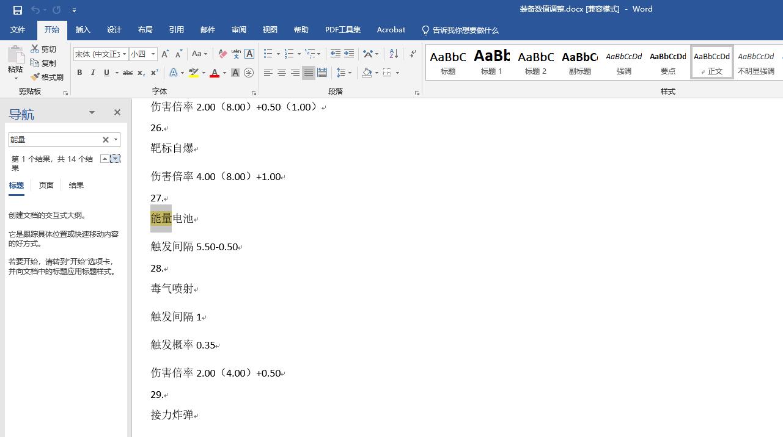The height and width of the screenshot is (437, 783).
Task: Click the 剪切 button
Action: point(43,49)
